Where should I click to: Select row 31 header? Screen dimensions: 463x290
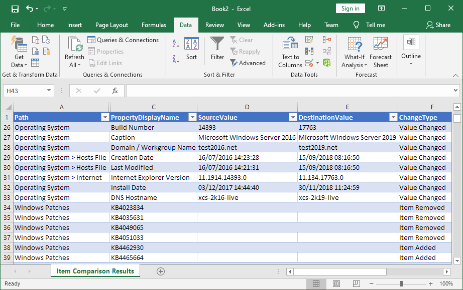(x=7, y=177)
